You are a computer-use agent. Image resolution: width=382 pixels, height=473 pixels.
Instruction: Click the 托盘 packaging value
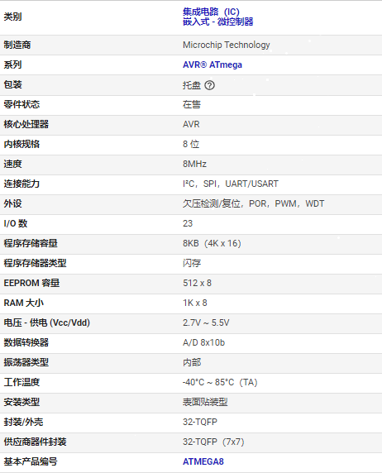(192, 85)
